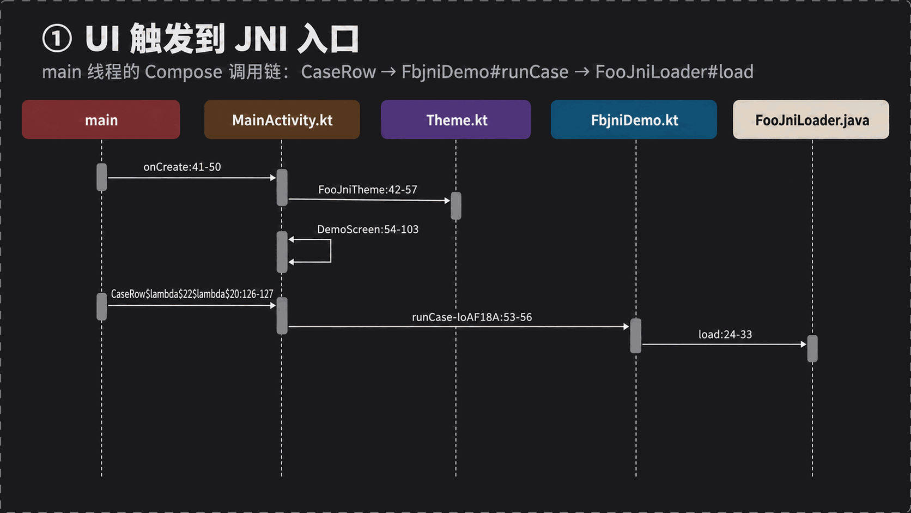Click the red main participant box
Screen dimensions: 911x513
101,119
